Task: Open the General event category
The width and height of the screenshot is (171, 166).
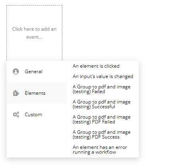Action: 36,72
